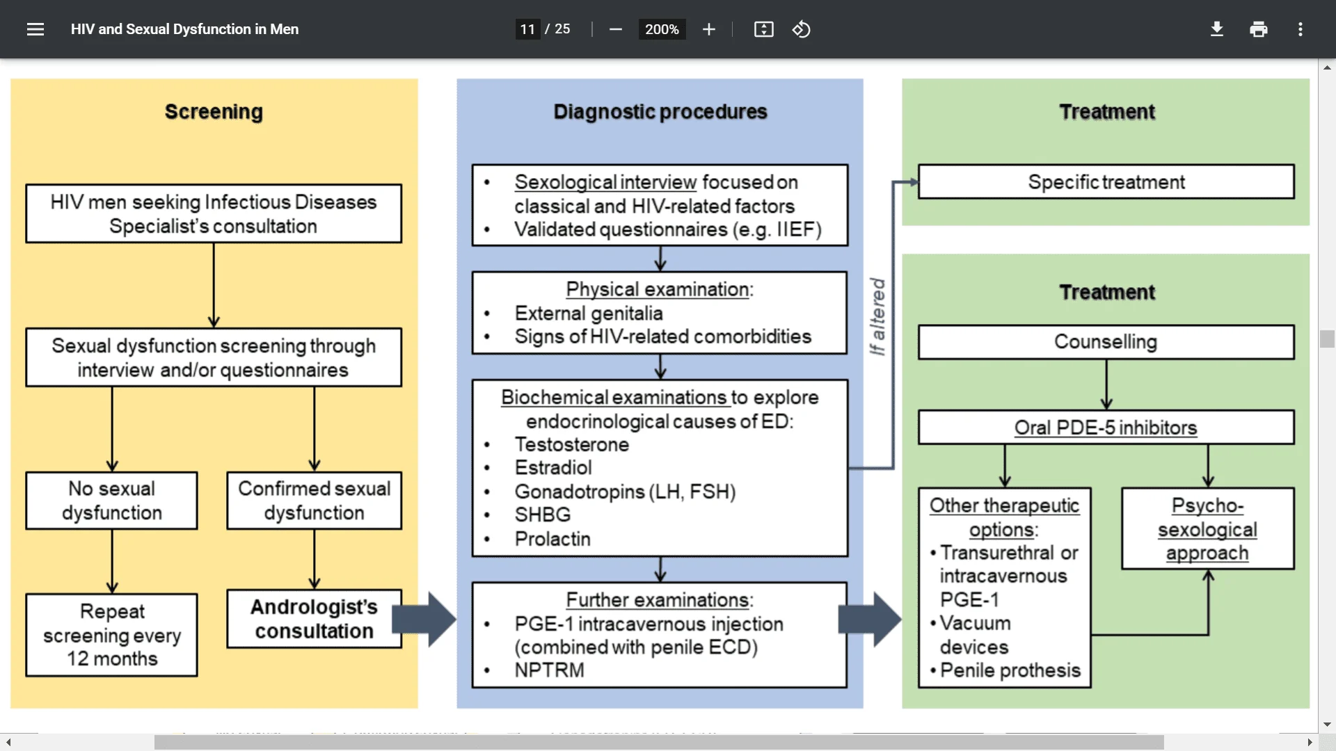The image size is (1336, 751).
Task: Click the zoom out minus icon
Action: click(x=616, y=29)
